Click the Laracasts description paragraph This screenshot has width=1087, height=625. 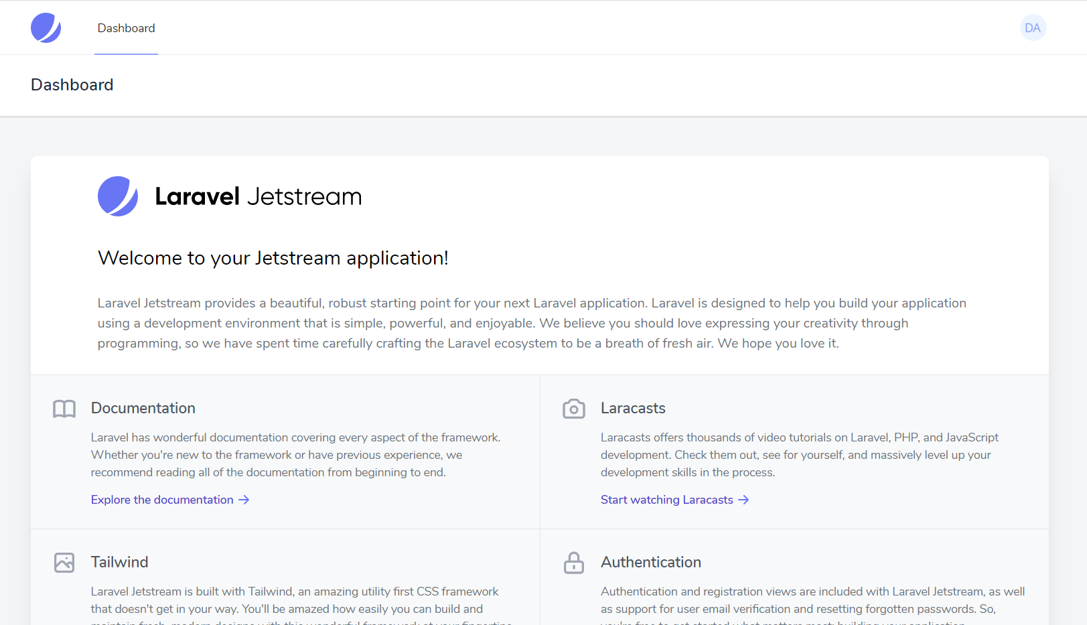click(800, 455)
